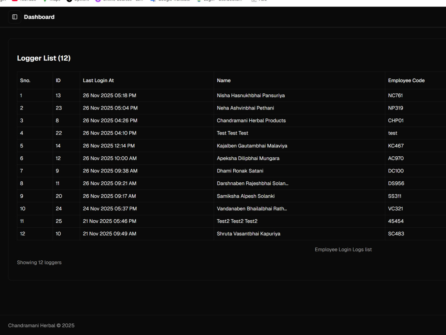
Task: Click name Apeksha Dilipbhai Mungara
Action: 248,159
